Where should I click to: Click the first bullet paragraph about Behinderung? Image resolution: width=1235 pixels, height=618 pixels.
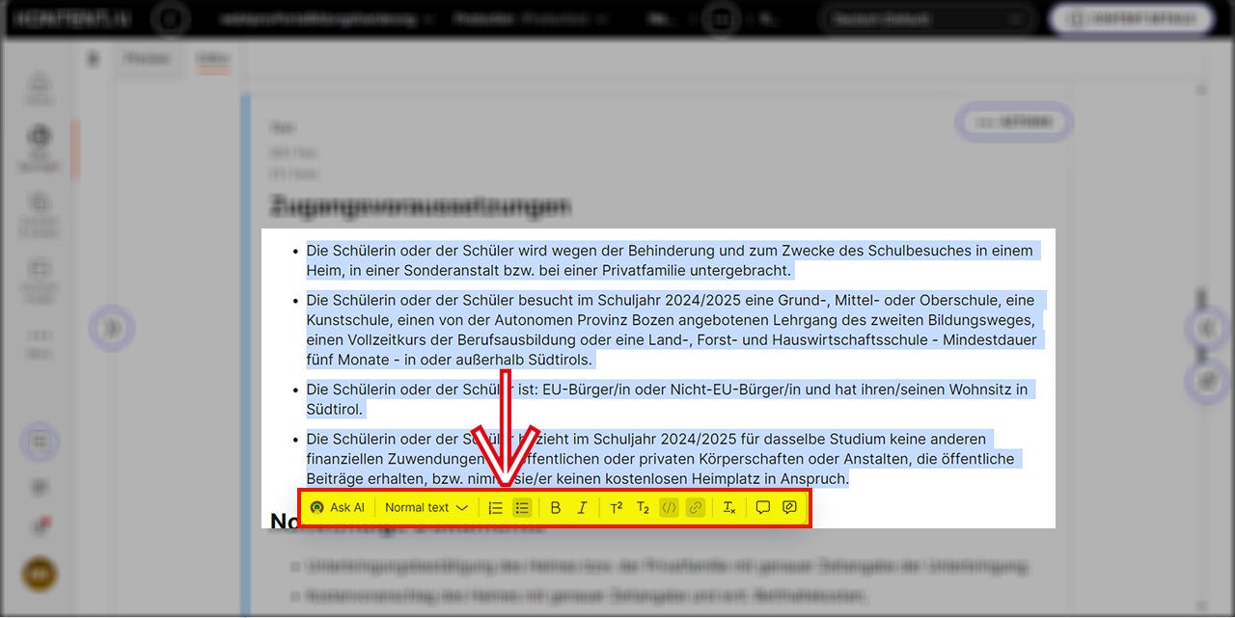(x=666, y=260)
